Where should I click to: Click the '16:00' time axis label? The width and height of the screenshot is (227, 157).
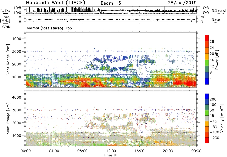point(139,151)
